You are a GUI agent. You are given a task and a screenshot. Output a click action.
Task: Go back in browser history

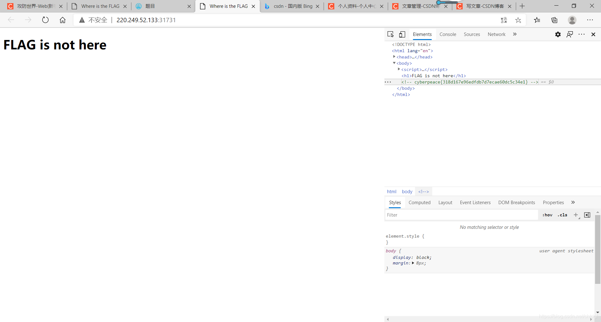11,20
